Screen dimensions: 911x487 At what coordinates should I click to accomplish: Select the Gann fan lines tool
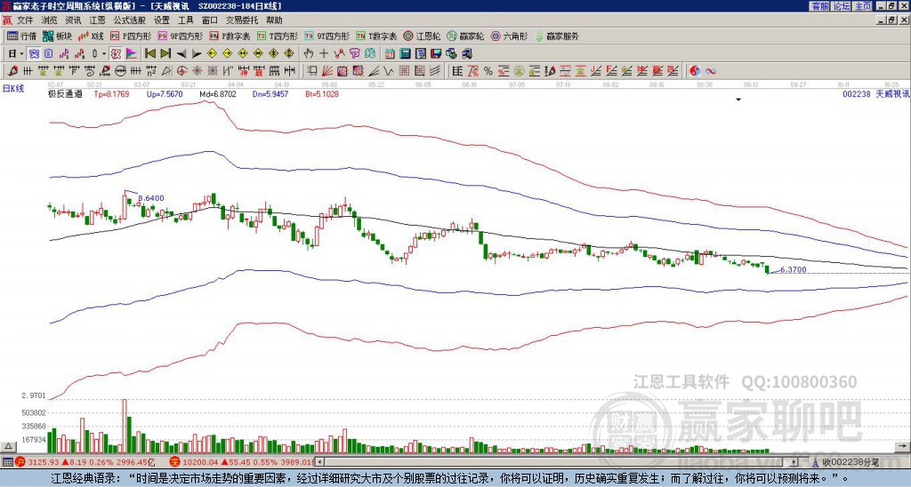[327, 71]
